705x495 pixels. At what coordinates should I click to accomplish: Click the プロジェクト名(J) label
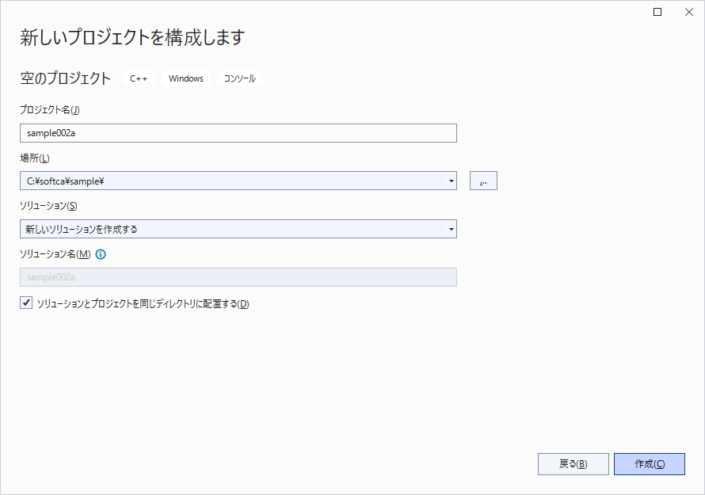coord(50,110)
